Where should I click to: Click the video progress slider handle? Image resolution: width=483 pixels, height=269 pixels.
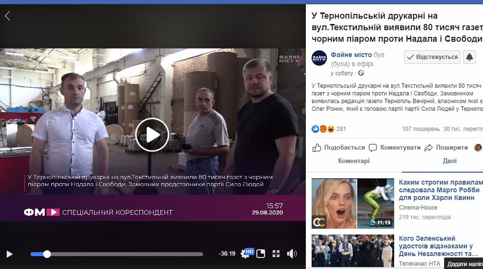[x=47, y=254]
